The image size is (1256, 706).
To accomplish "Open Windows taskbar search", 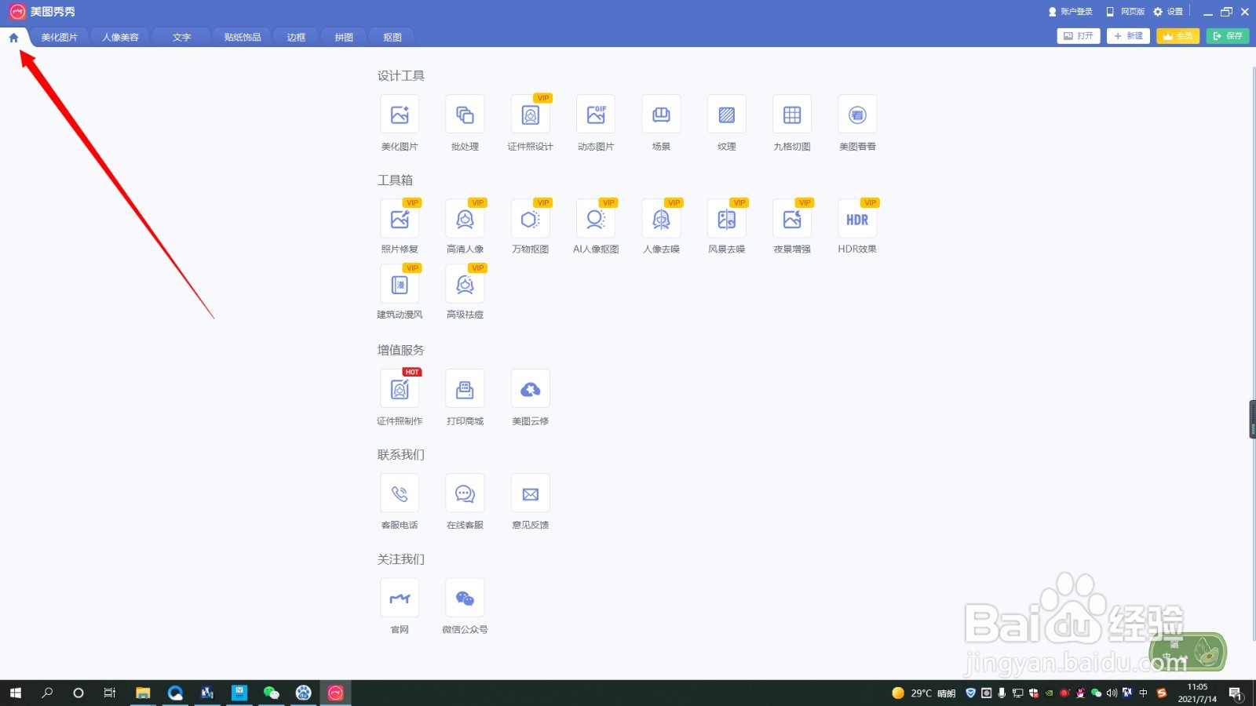I will click(x=47, y=693).
